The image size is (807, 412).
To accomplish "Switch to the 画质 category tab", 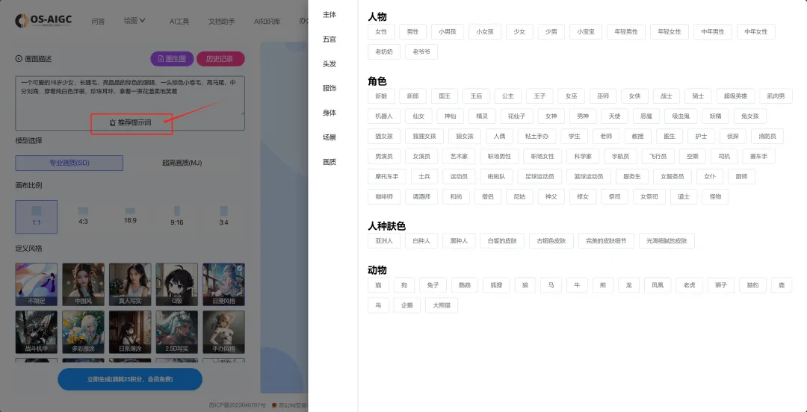I will point(330,162).
